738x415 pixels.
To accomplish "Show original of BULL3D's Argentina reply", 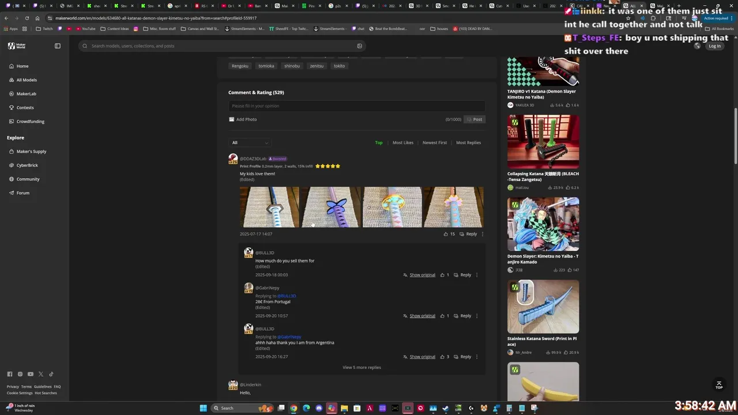I will 419,357.
